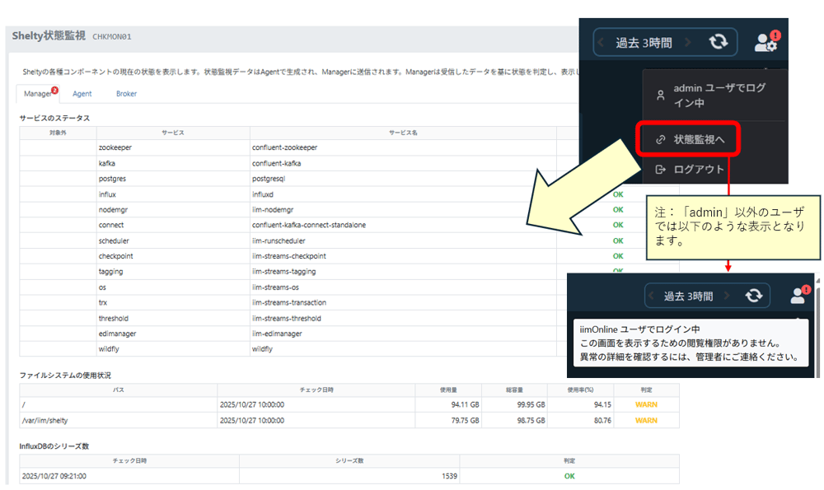Click the user icon above the iimOnline message
Screen dimensions: 824x490
point(798,295)
